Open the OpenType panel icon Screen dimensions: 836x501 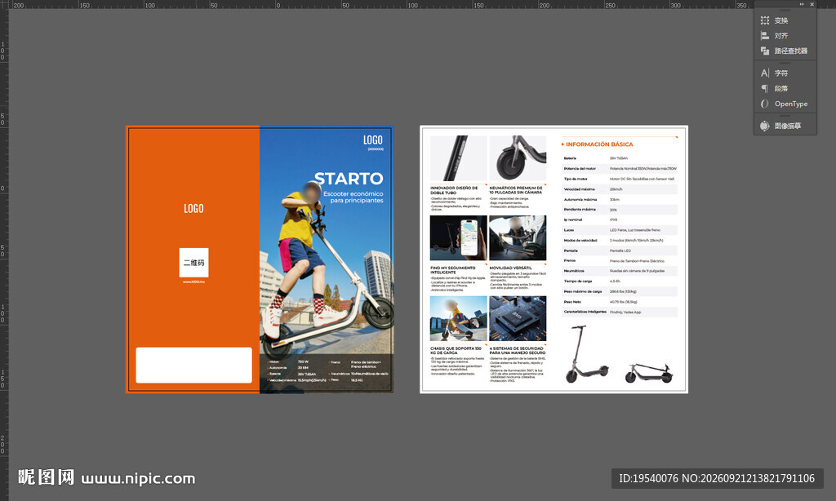click(765, 104)
